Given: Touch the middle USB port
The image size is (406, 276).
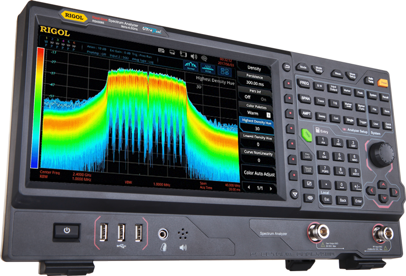Looking at the screenshot, I should pyautogui.click(x=121, y=233).
